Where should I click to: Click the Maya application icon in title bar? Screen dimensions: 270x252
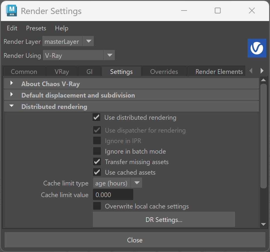pyautogui.click(x=11, y=11)
